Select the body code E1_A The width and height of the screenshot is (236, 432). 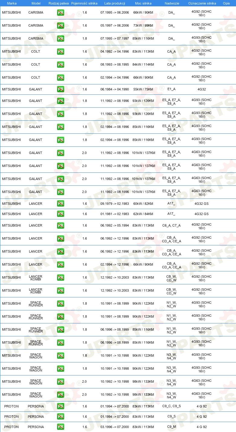pyautogui.click(x=171, y=89)
